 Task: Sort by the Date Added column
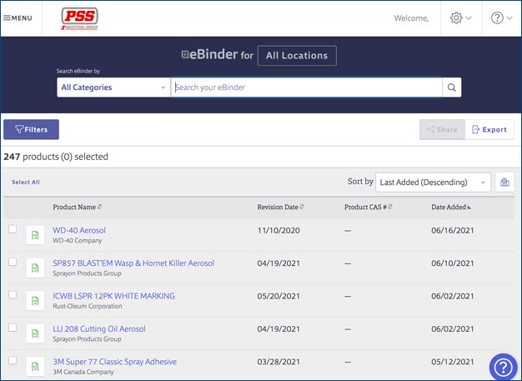(451, 207)
